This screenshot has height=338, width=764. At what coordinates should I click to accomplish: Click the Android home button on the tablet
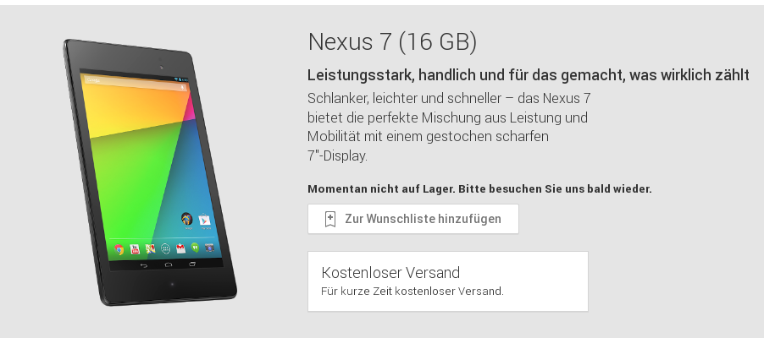[168, 264]
